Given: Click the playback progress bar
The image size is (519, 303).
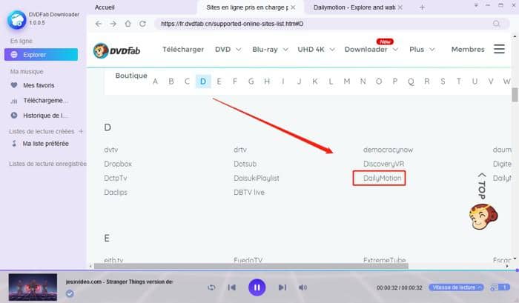Looking at the screenshot, I should [259, 270].
